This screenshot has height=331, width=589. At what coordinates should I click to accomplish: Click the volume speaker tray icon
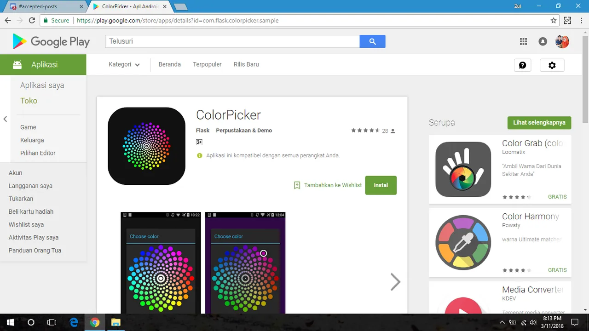(533, 322)
